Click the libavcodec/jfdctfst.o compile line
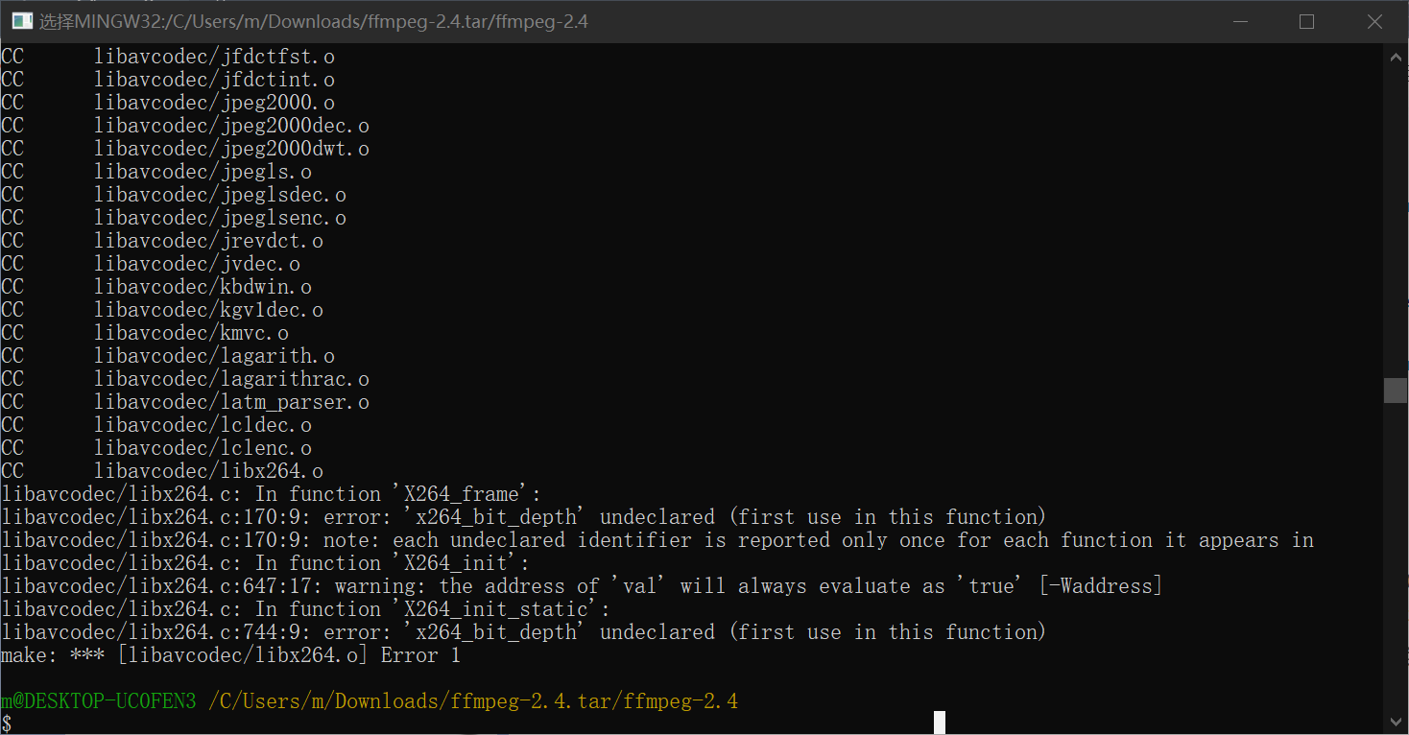This screenshot has width=1409, height=735. click(214, 57)
